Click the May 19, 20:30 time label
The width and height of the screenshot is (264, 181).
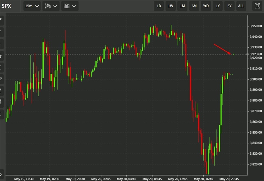pos(75,179)
